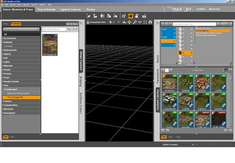This screenshot has width=235, height=163.
Task: Click the filter search magnifier icon
Action: (x=69, y=29)
